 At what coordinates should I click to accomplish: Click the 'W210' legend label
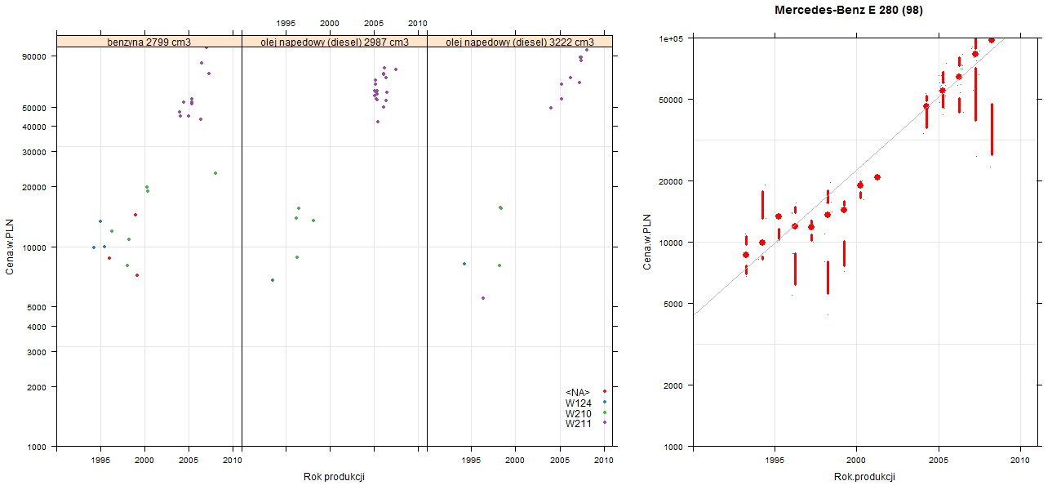tap(579, 413)
